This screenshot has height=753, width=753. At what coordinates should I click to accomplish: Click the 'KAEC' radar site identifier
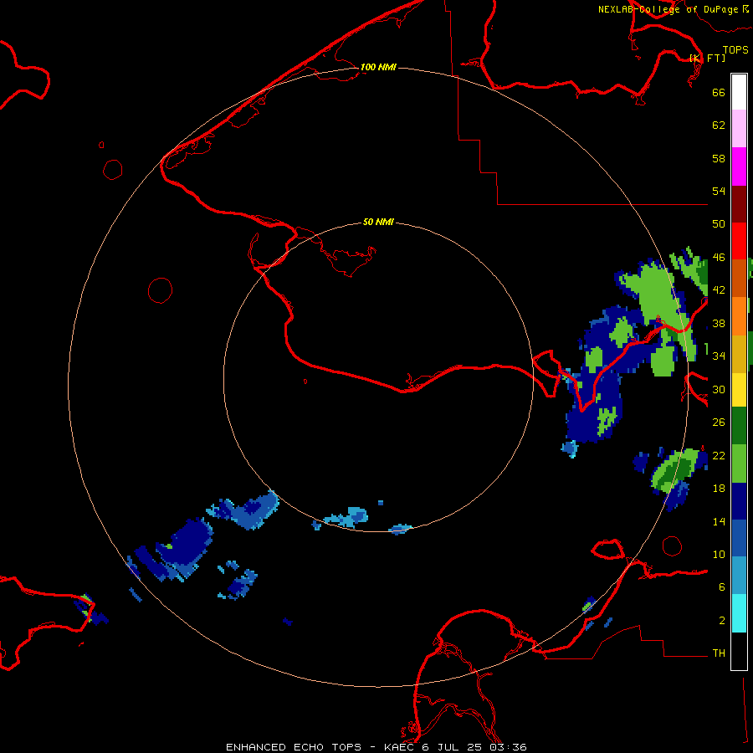(400, 747)
